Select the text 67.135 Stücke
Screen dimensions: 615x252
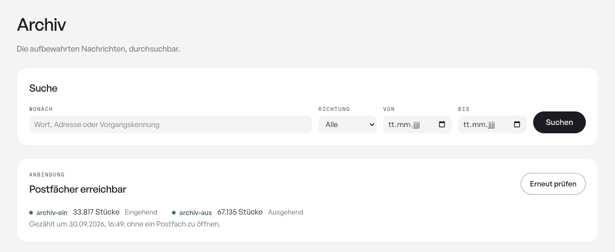pyautogui.click(x=240, y=212)
